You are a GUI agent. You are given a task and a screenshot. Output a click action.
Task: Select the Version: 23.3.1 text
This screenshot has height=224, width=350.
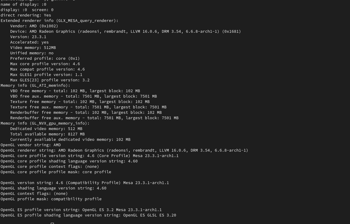click(x=28, y=37)
